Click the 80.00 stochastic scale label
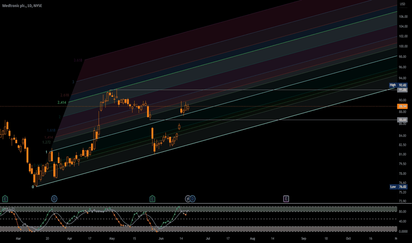The image size is (412, 243). click(402, 212)
